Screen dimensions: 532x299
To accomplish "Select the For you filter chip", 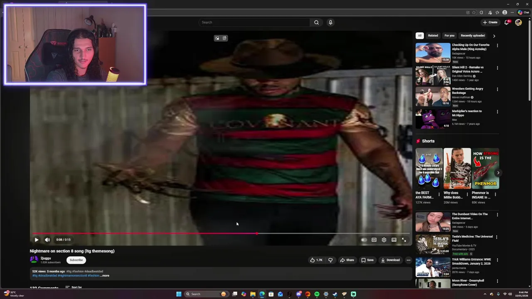I will pos(449,36).
